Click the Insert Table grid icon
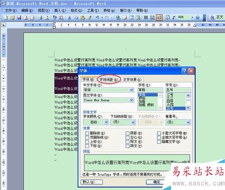This screenshot has height=190, width=225. pos(131,18)
